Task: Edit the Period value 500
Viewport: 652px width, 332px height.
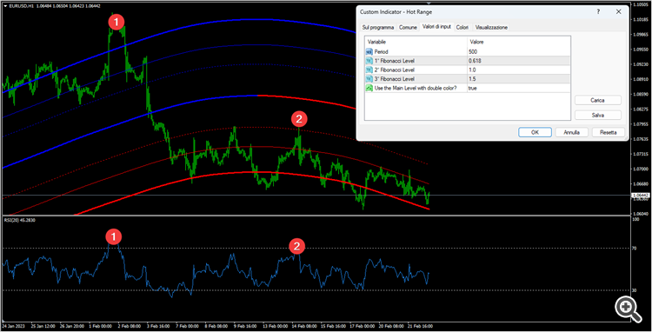Action: [518, 51]
